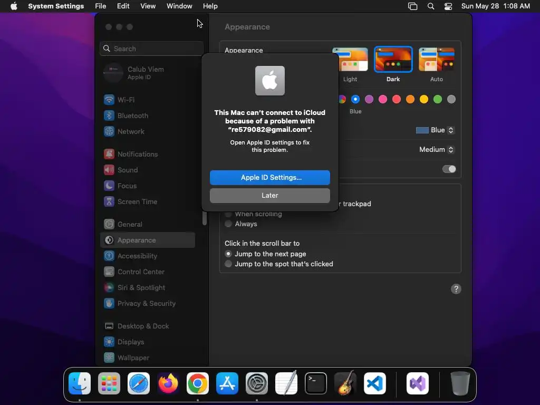Open the Medium sidebar icon size dropdown
This screenshot has height=405, width=540.
click(x=437, y=149)
